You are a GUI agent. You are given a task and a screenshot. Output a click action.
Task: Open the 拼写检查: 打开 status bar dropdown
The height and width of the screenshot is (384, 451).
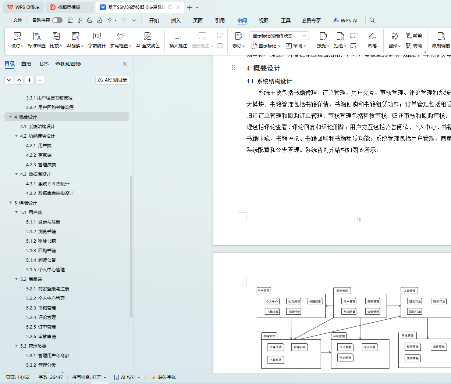click(x=89, y=377)
